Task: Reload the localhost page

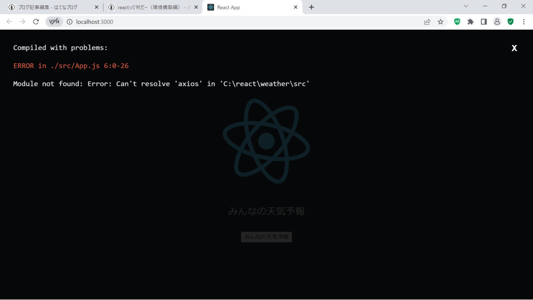Action: pos(36,21)
